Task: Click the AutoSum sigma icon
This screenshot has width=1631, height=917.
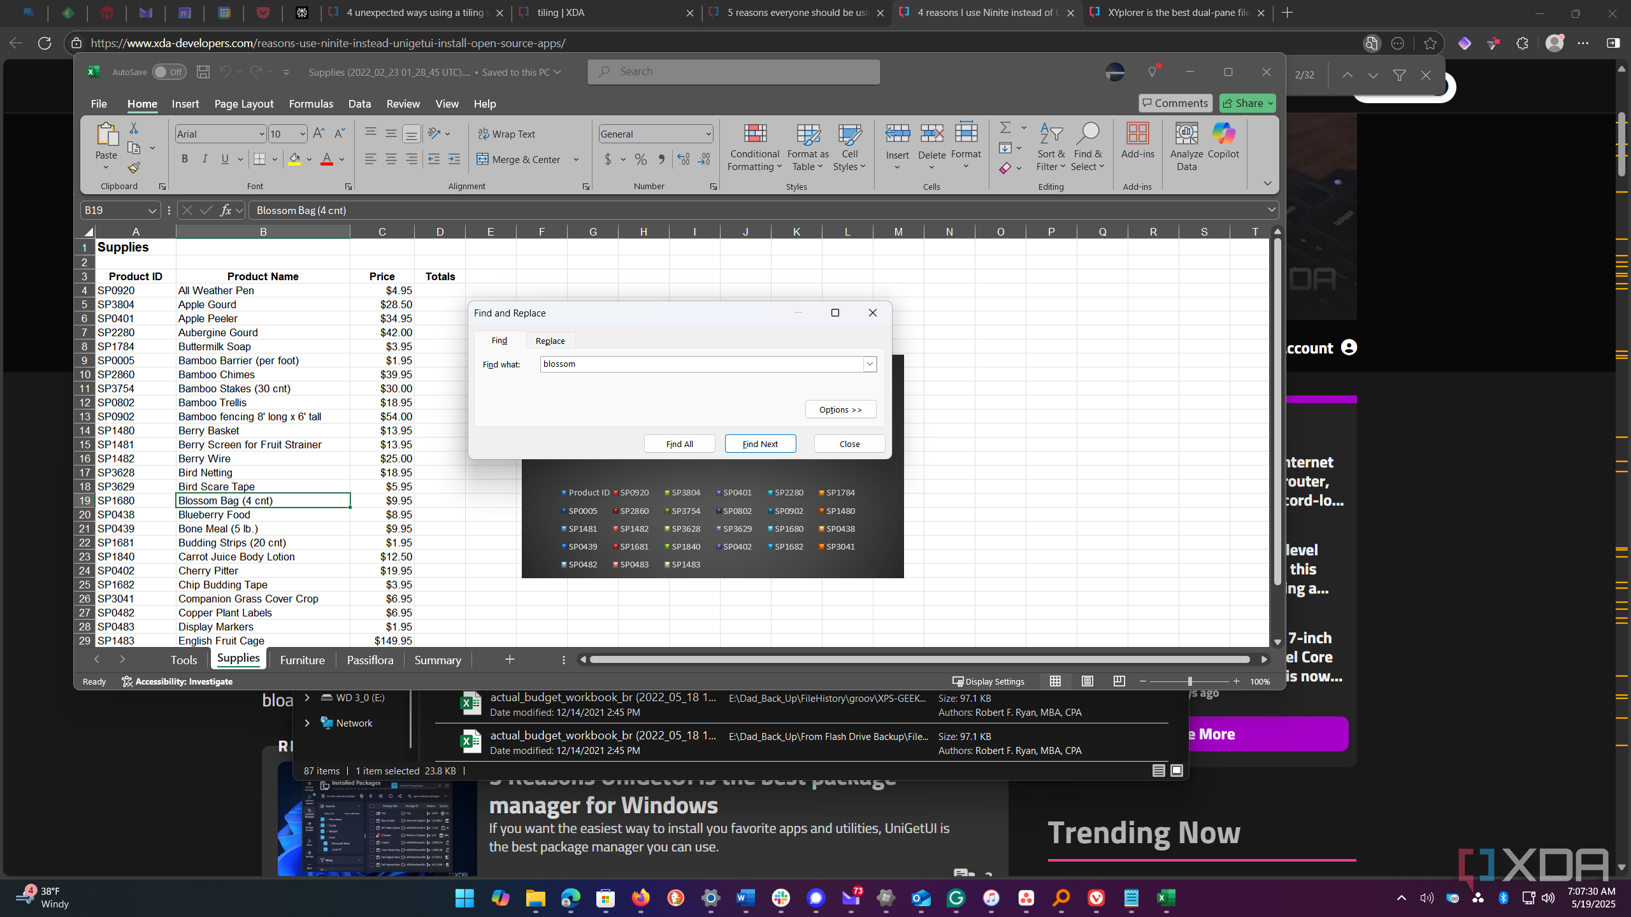Action: click(1005, 128)
